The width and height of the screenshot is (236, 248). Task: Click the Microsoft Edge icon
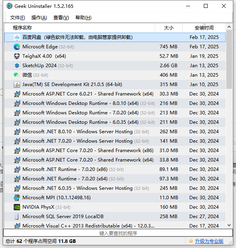(17, 47)
